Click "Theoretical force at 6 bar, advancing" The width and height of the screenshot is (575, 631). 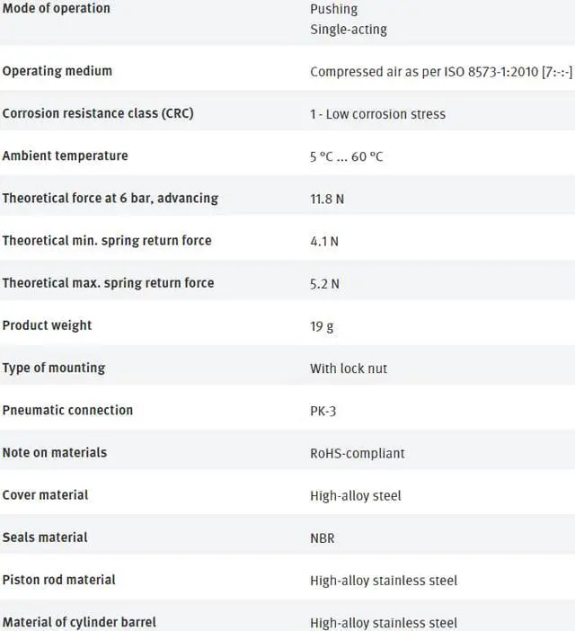(110, 198)
